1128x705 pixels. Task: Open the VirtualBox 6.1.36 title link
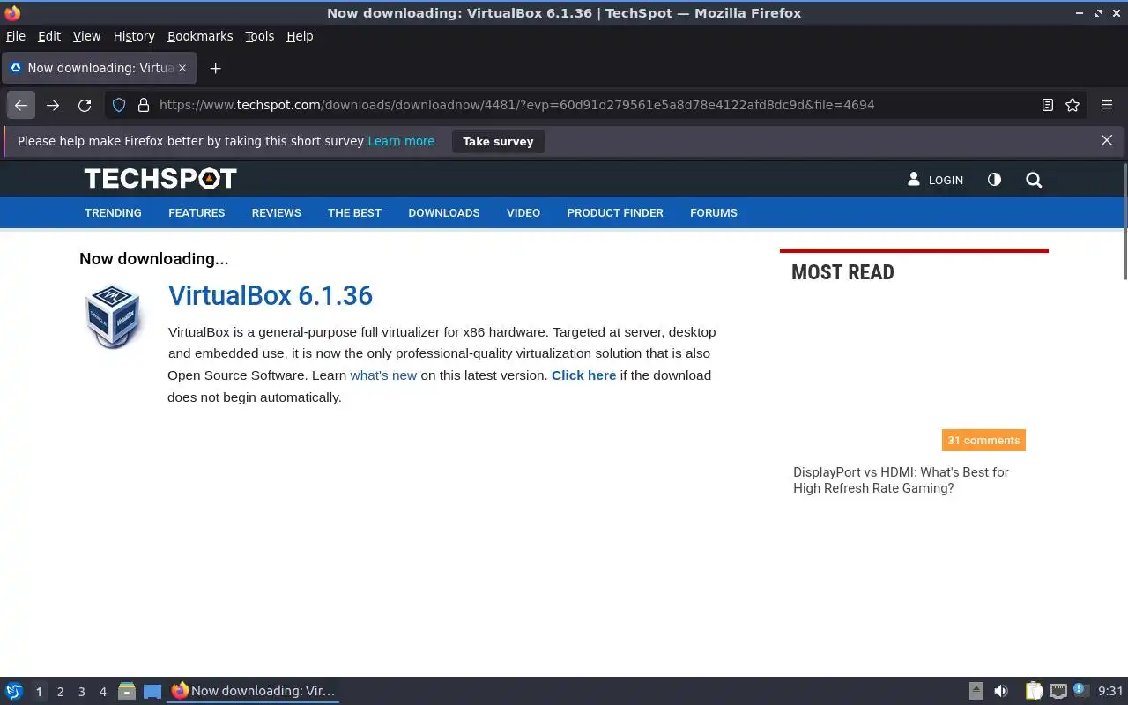click(271, 295)
